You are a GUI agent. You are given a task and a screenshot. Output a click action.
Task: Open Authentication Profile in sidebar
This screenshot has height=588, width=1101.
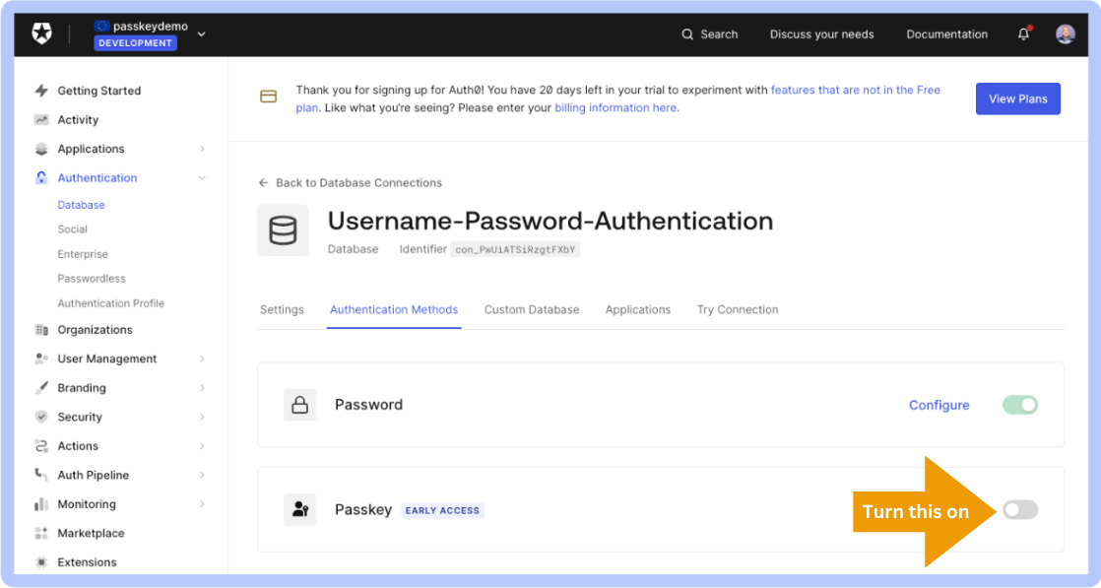point(111,303)
